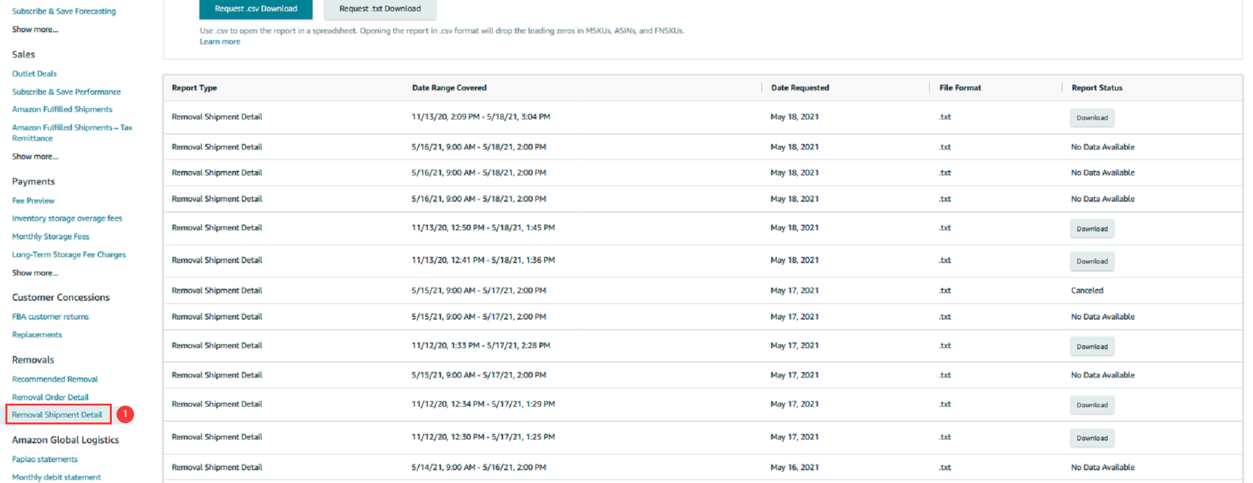
Task: Select Removal Order Detail in sidebar
Action: coord(51,398)
